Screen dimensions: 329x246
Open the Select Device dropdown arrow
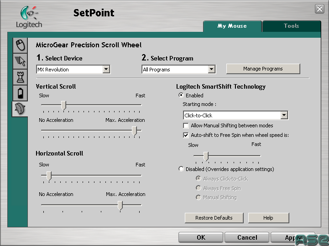[106, 69]
